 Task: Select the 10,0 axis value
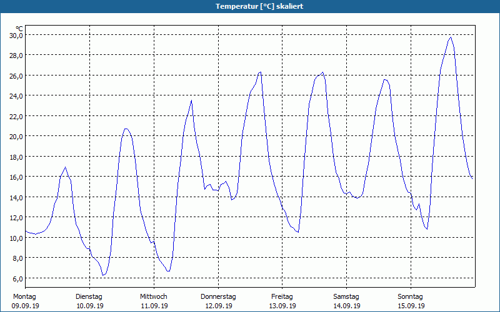16,238
